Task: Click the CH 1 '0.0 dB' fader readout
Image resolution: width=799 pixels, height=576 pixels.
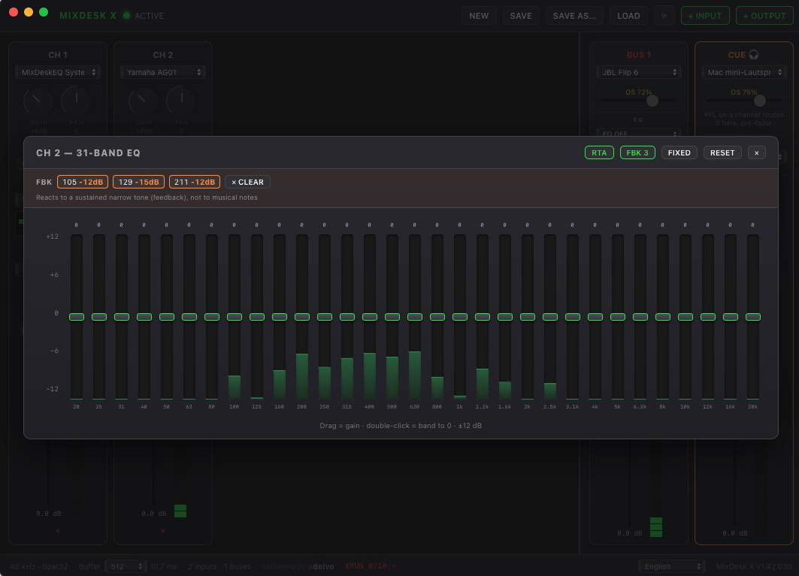Action: [49, 514]
